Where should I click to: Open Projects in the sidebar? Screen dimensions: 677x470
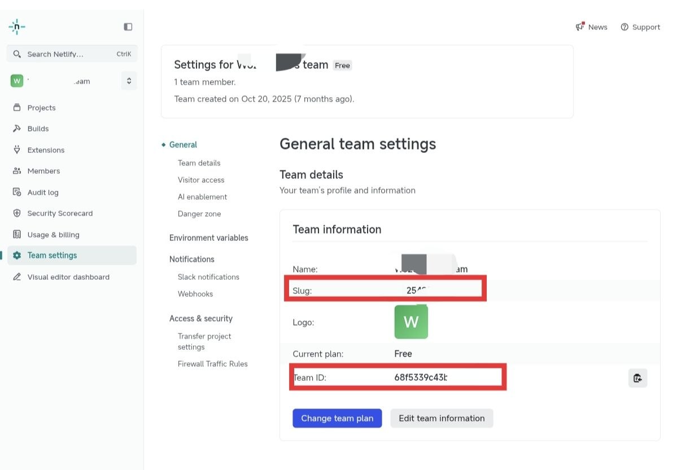[41, 107]
